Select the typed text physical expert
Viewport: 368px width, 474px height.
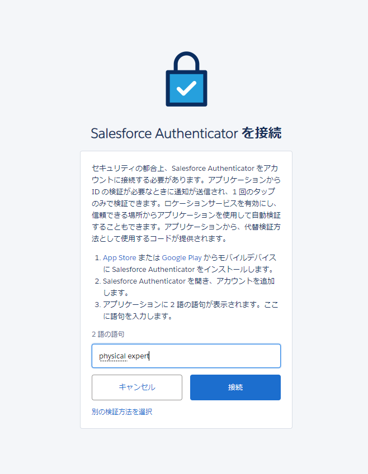[126, 356]
